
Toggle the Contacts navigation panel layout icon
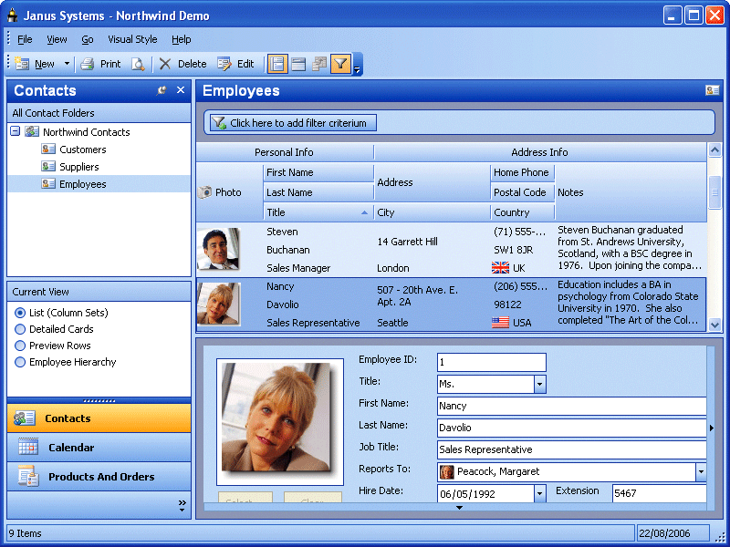coord(277,64)
